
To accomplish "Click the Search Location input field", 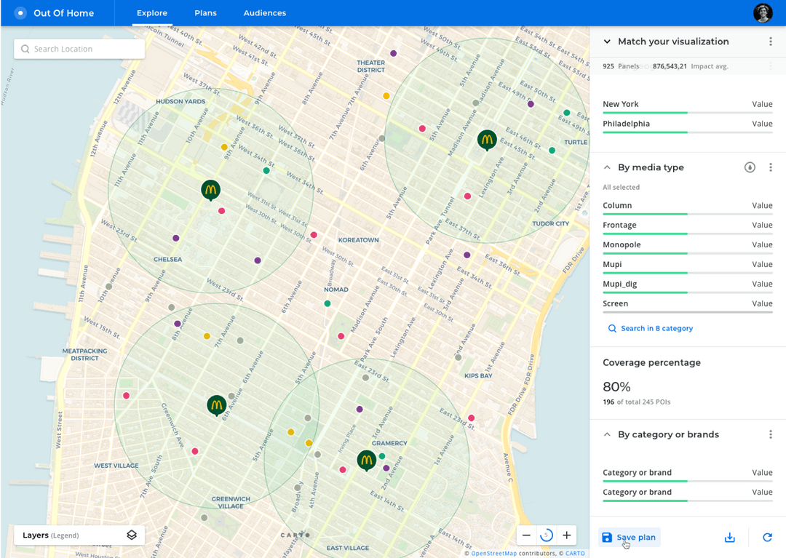I will click(79, 49).
